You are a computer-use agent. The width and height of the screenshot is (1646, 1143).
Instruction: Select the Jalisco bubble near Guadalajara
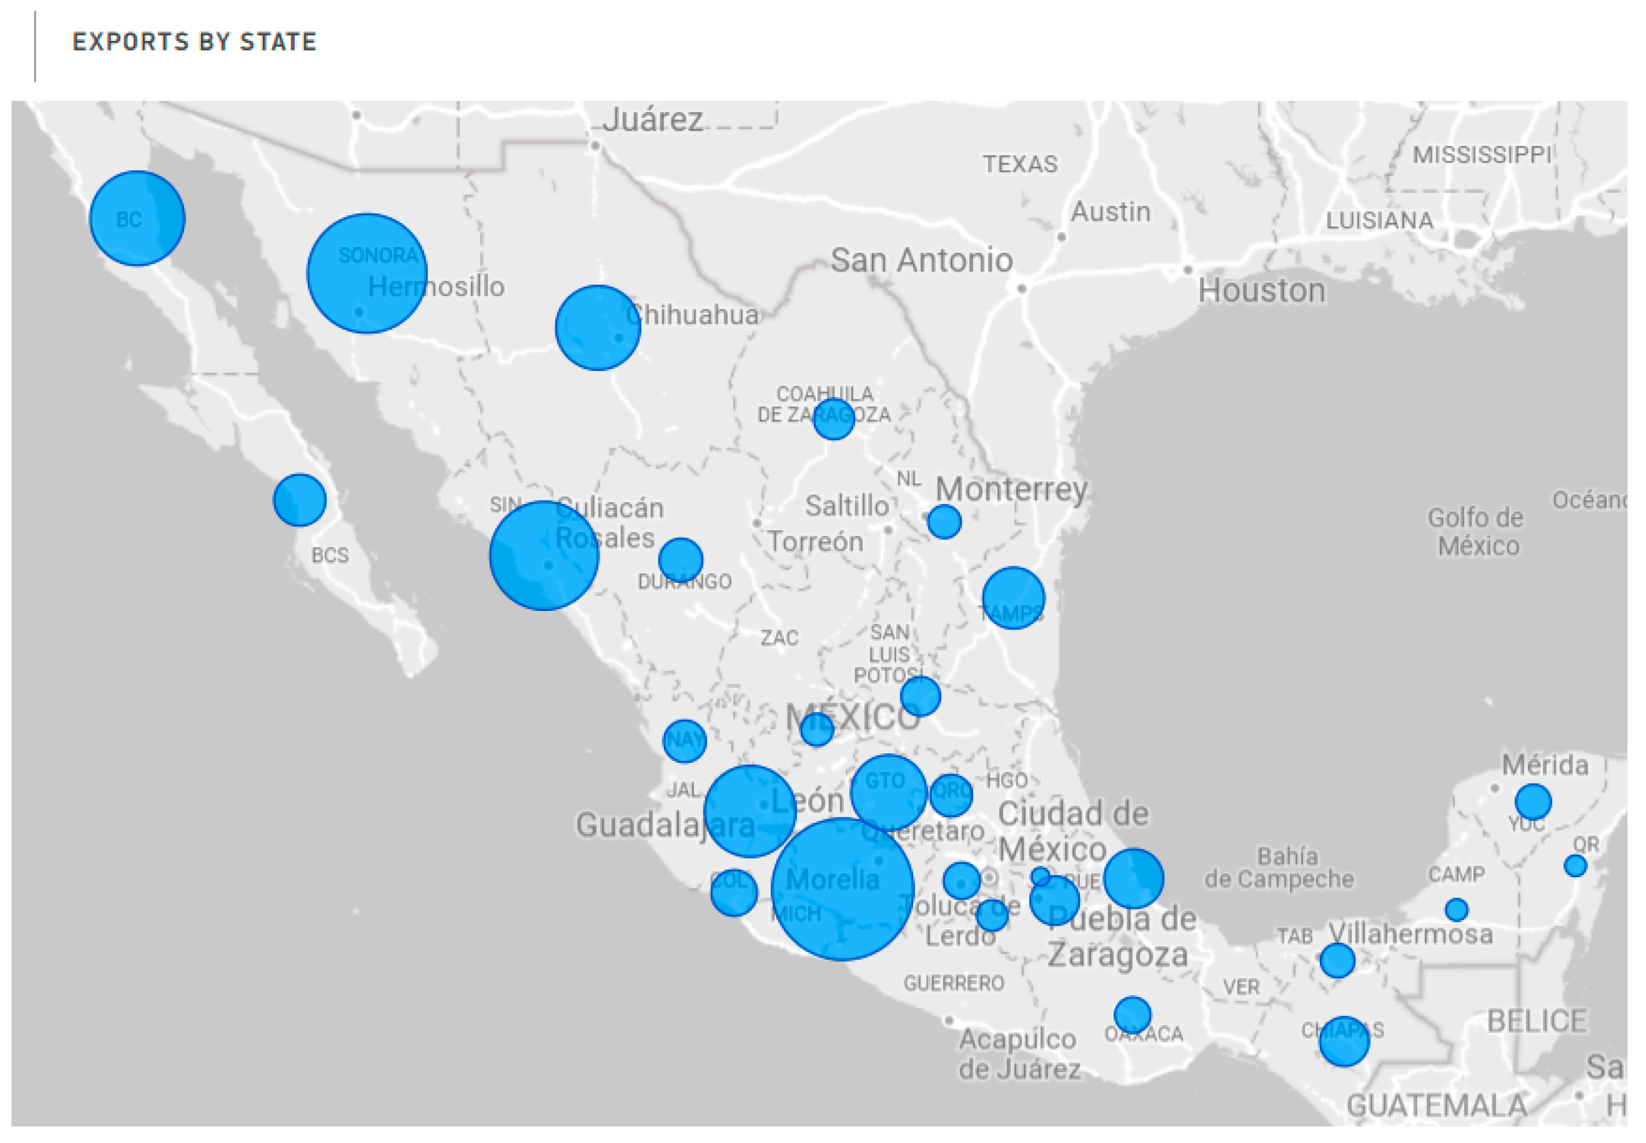point(750,811)
